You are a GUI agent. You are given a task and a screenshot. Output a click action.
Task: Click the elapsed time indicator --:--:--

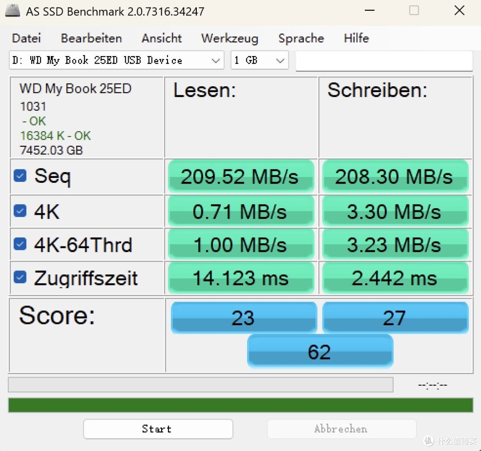pos(432,385)
